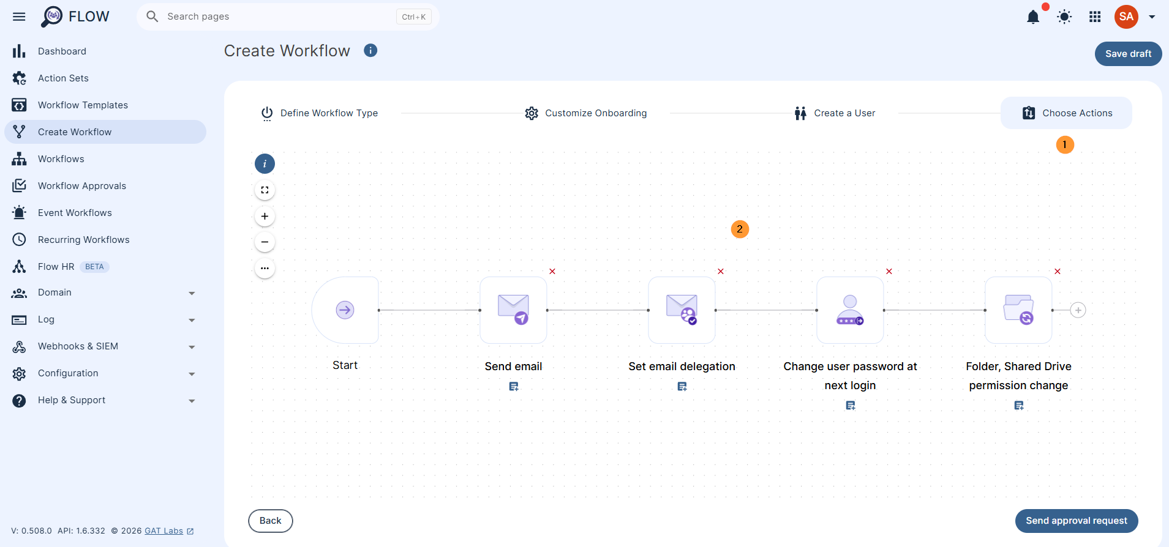Image resolution: width=1169 pixels, height=547 pixels.
Task: Remove the Send email action node
Action: click(x=552, y=272)
